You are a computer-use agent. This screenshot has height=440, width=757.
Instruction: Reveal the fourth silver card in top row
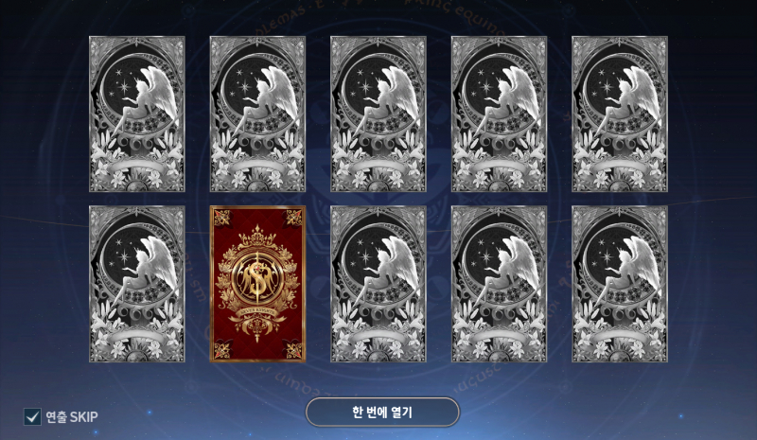coord(500,114)
